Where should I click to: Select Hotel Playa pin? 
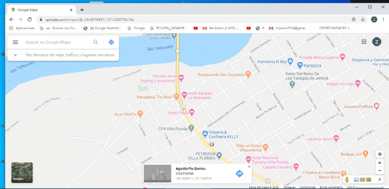pos(192,112)
